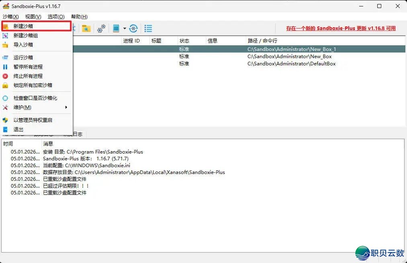Open the 帮助(H) menu

(x=79, y=16)
